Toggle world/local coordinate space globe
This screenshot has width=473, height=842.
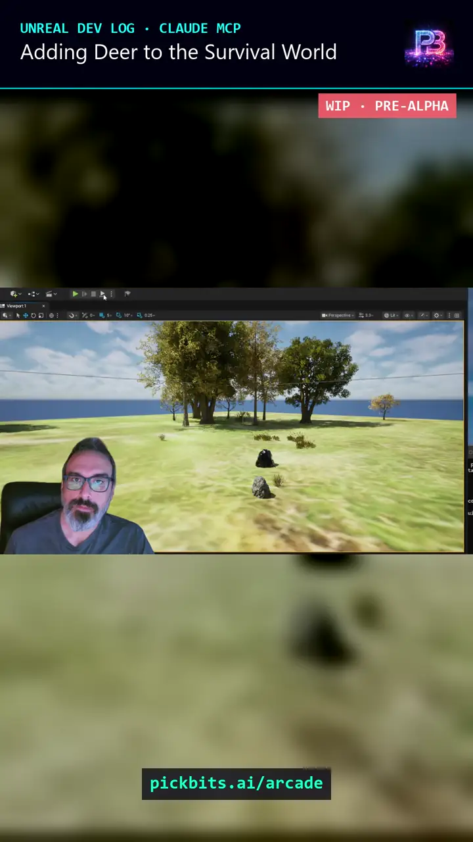(x=51, y=315)
